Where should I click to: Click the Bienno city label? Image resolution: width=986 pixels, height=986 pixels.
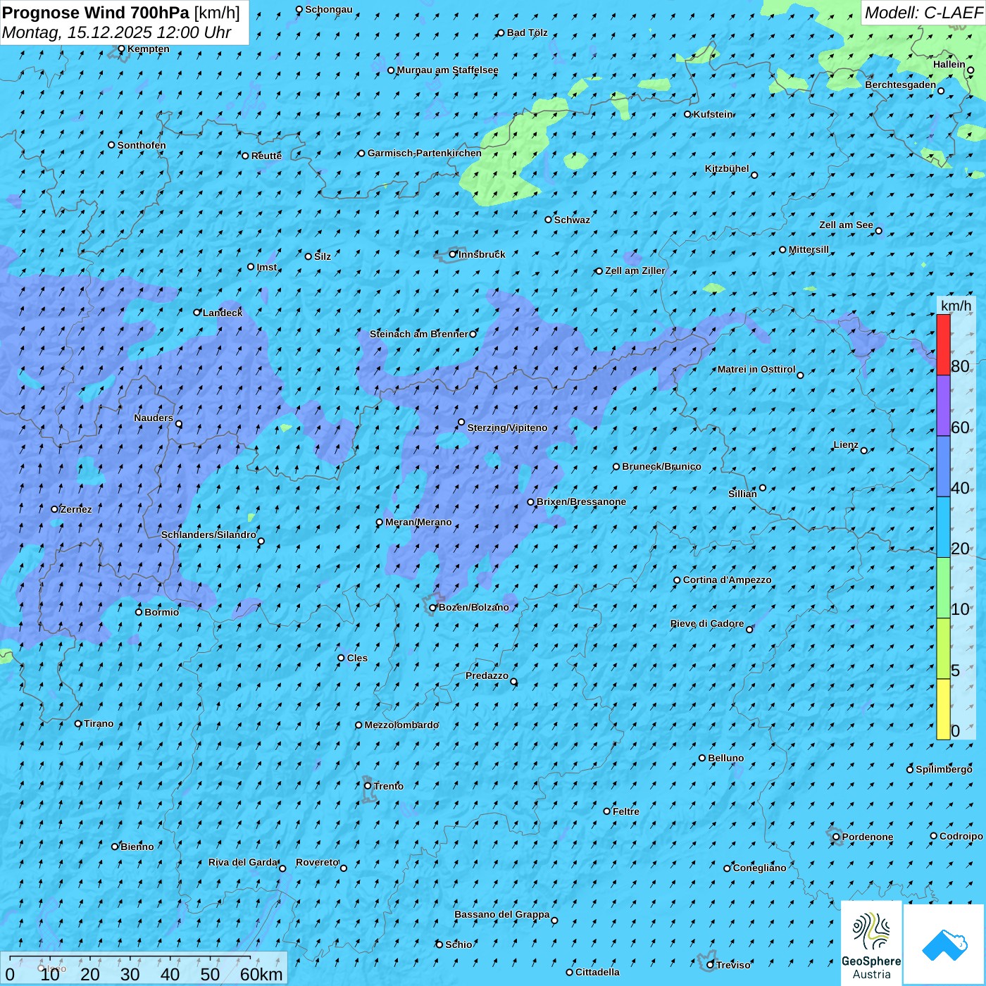point(137,847)
